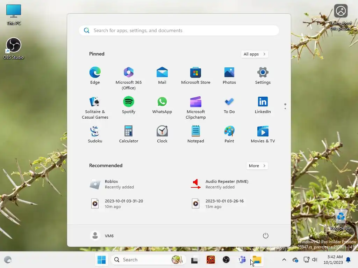Open the Mail app

click(162, 76)
